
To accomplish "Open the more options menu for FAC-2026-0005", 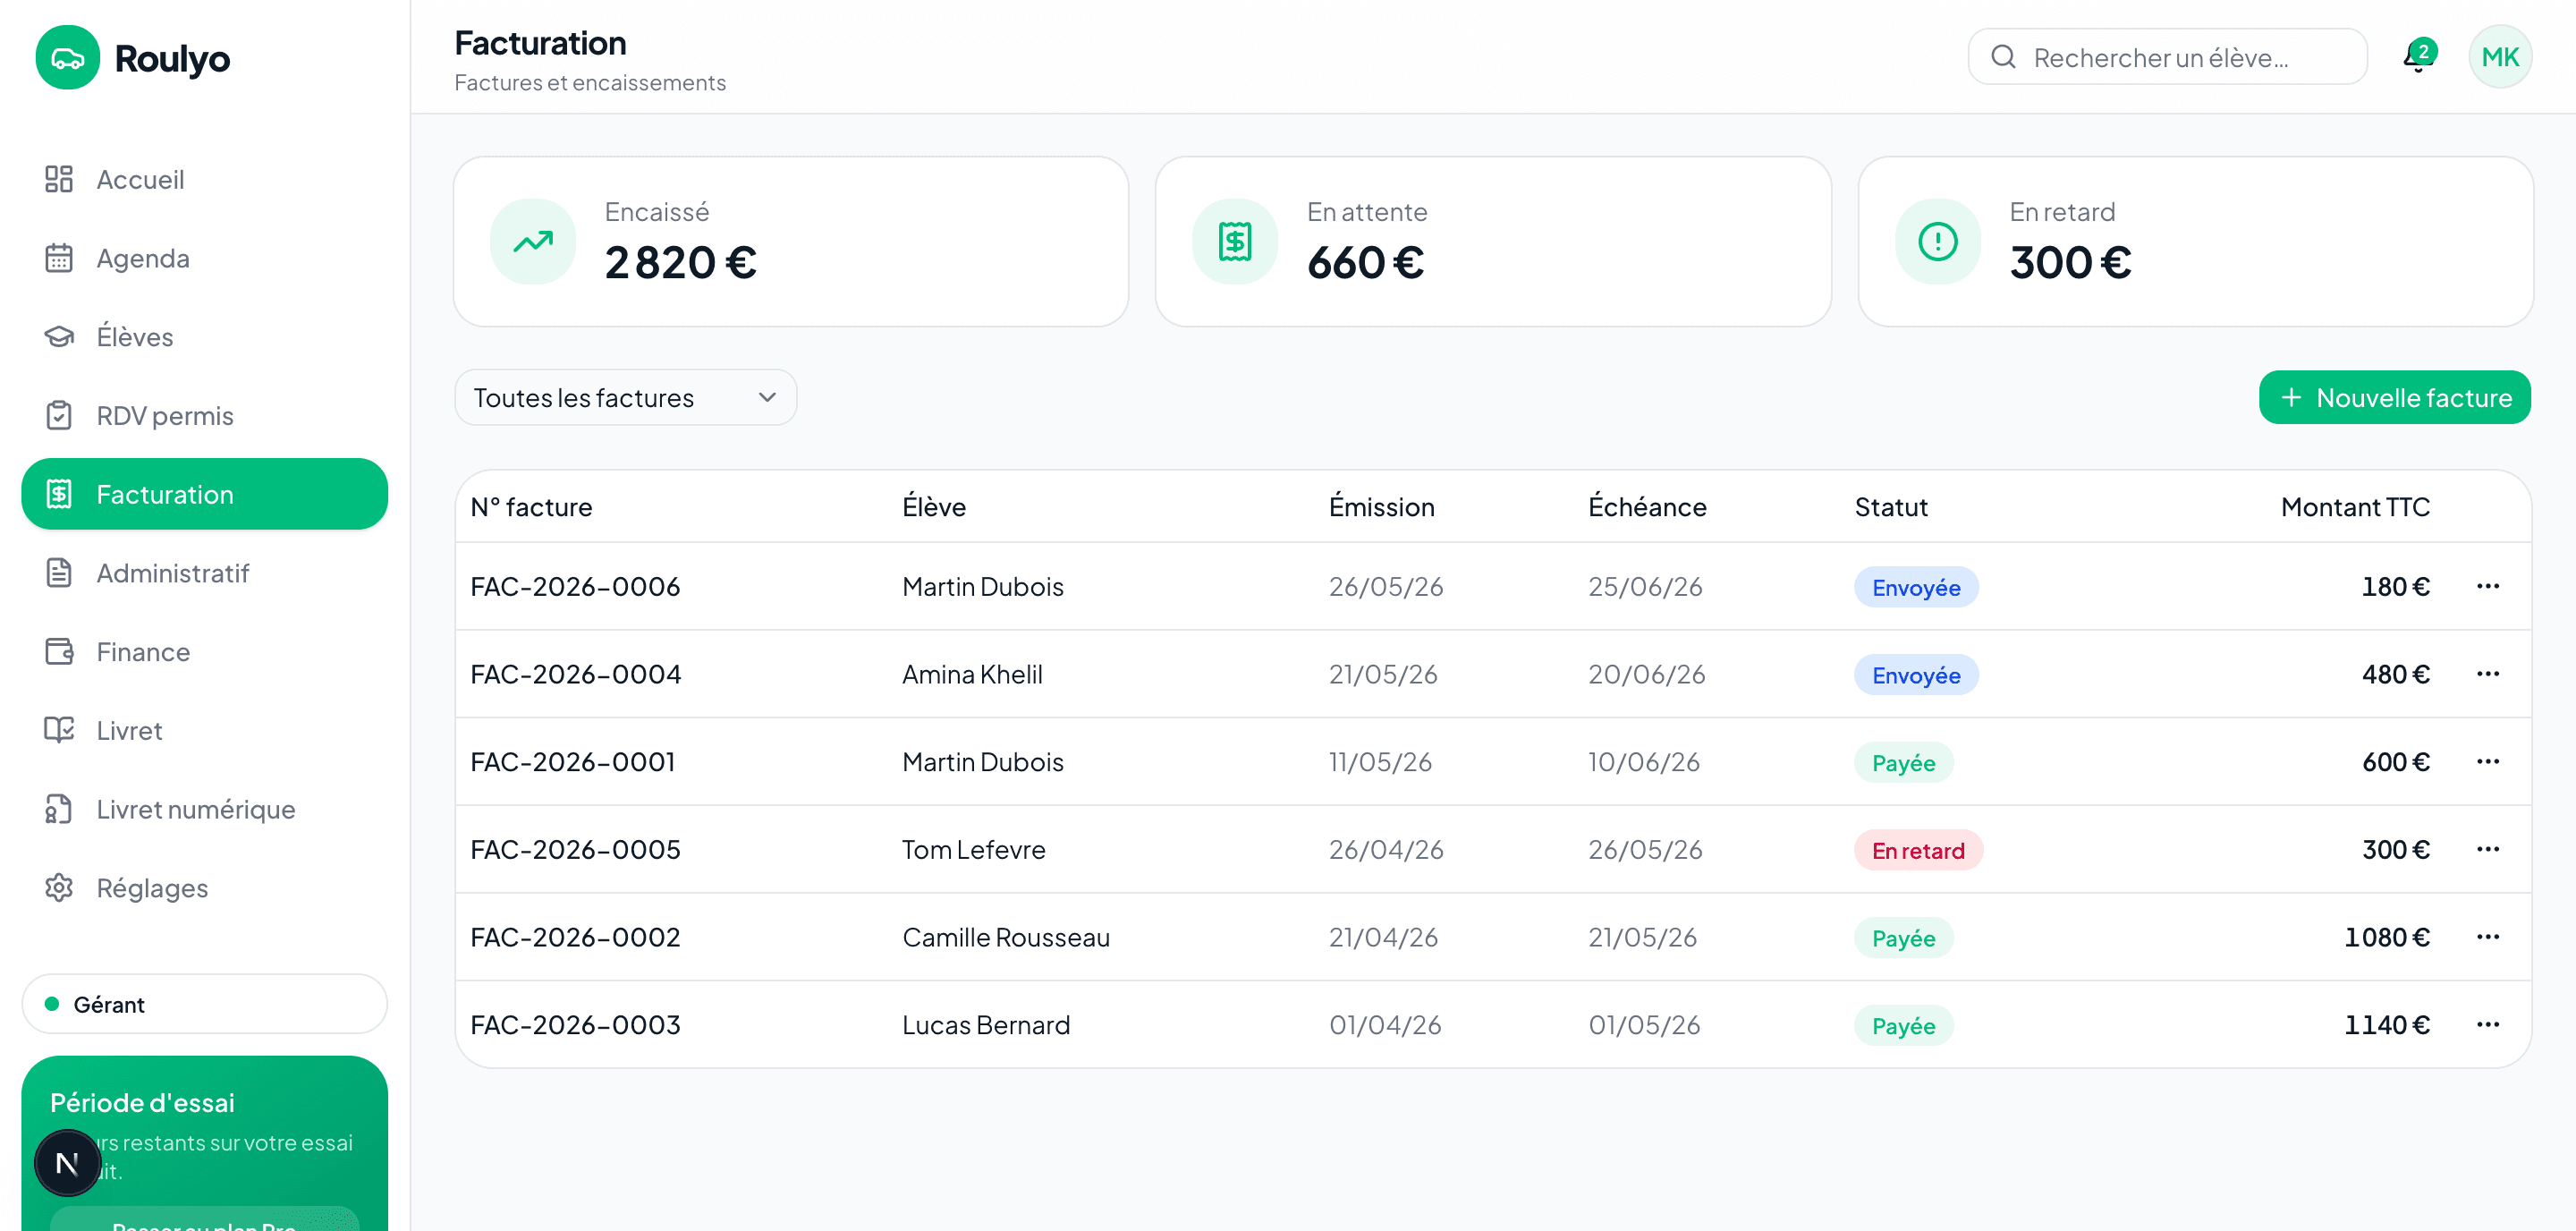I will 2487,849.
